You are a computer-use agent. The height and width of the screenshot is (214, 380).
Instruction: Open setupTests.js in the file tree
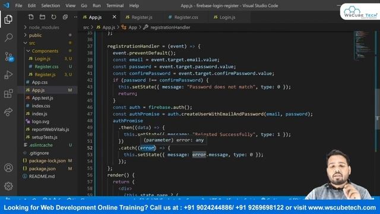pyautogui.click(x=47, y=137)
